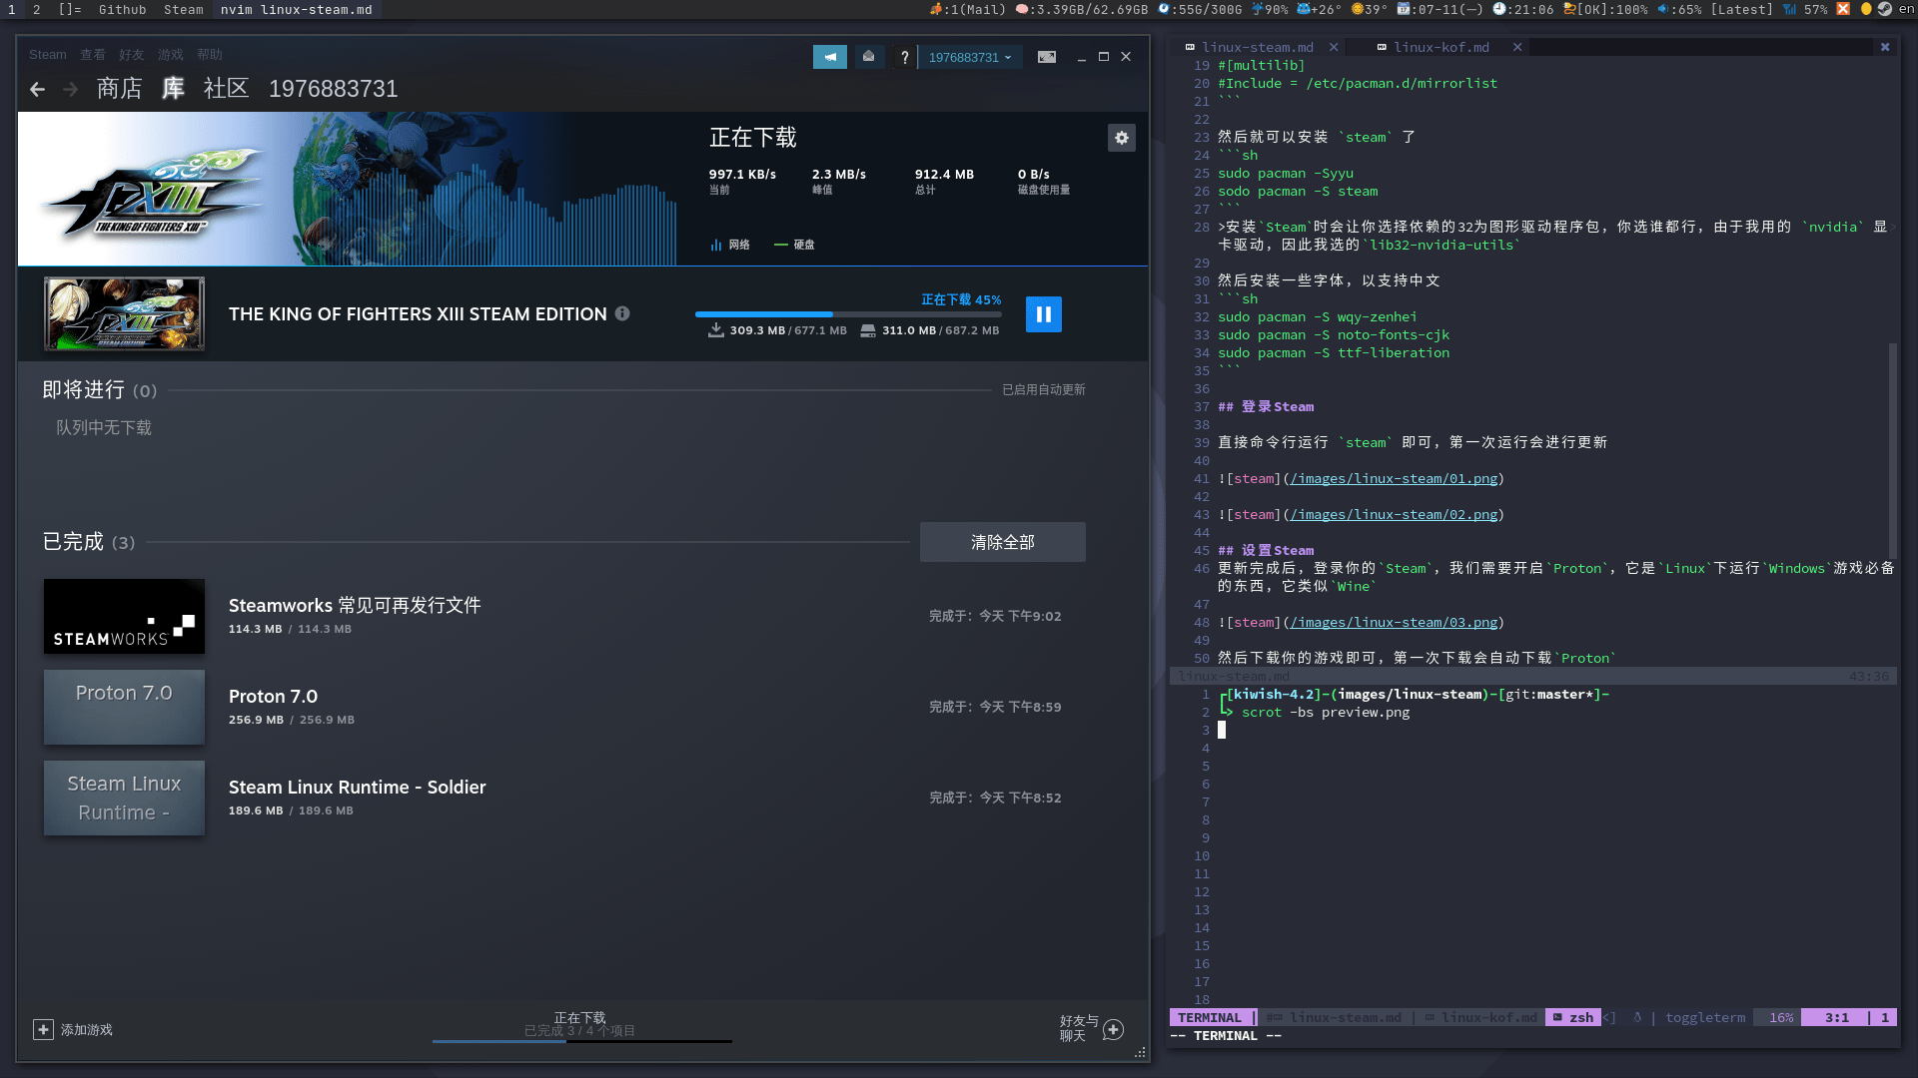This screenshot has height=1078, width=1918.
Task: Click the Steam help question mark icon
Action: coord(904,57)
